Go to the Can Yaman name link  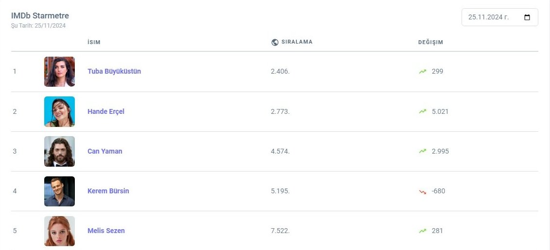tap(105, 151)
